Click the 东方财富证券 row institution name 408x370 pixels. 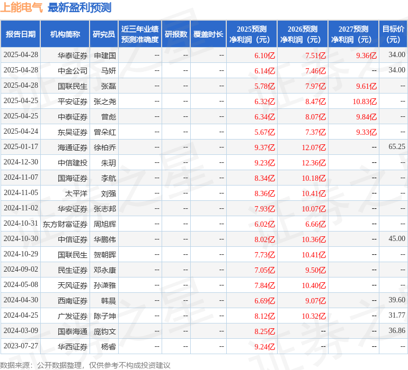[x=65, y=224]
